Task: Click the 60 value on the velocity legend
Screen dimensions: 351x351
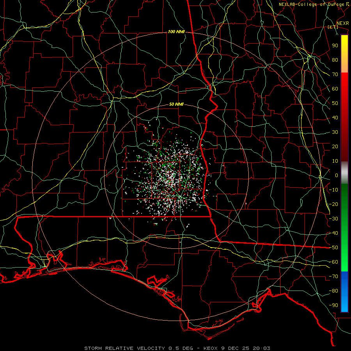Action: (335, 89)
